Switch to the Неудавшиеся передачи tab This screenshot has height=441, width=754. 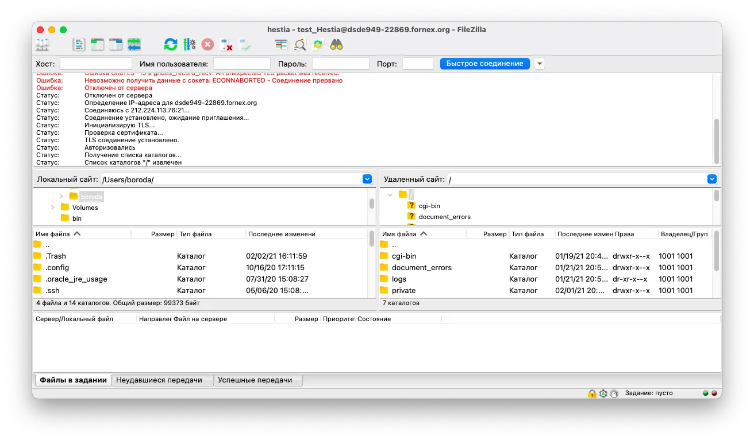163,380
